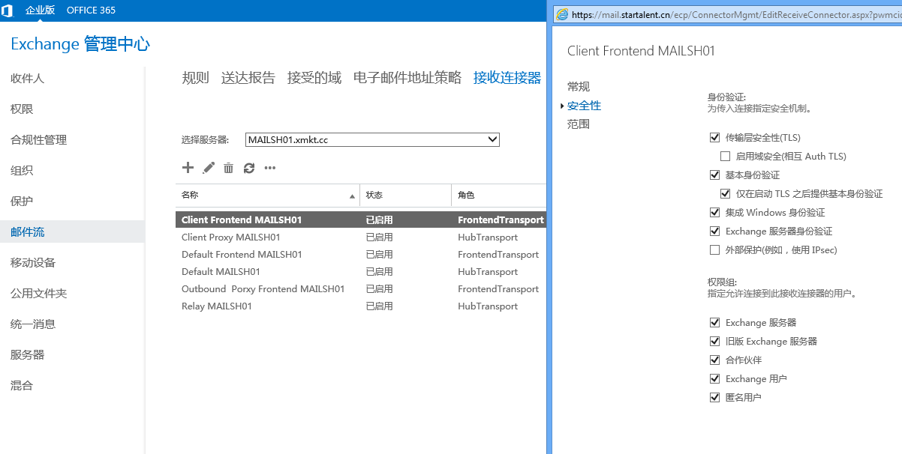902x454 pixels.
Task: Select Client Frontend MAILSH01 connector row
Action: coord(361,220)
